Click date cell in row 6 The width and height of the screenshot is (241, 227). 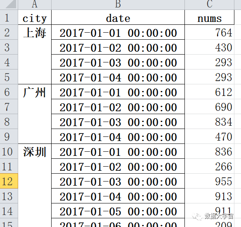tap(118, 92)
